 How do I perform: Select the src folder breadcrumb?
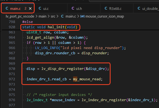tap(53, 16)
